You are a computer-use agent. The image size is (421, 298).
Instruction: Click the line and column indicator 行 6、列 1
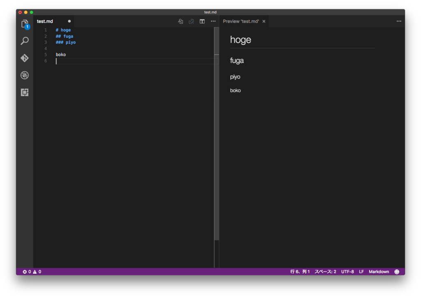click(x=300, y=272)
